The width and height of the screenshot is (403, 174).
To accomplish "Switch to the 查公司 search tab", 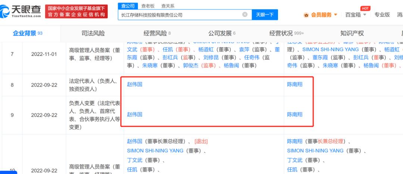I will (128, 6).
